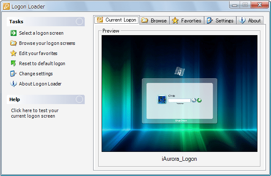Click the settings icon next to Change settings
This screenshot has width=271, height=176.
click(14, 74)
